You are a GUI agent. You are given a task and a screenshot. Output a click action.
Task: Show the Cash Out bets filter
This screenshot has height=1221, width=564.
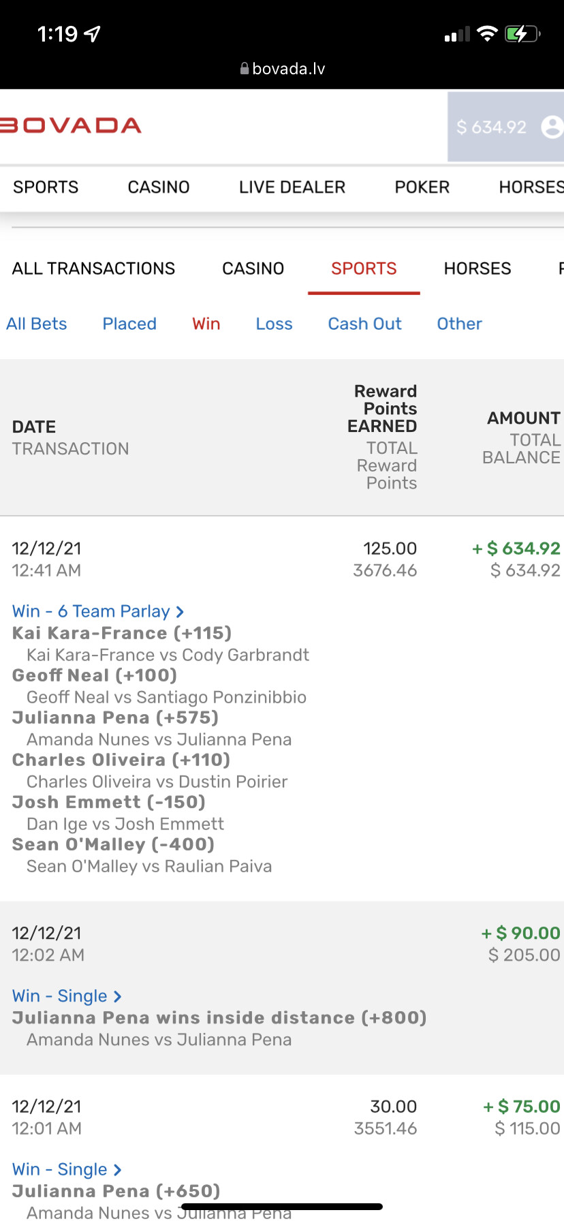[x=364, y=324]
